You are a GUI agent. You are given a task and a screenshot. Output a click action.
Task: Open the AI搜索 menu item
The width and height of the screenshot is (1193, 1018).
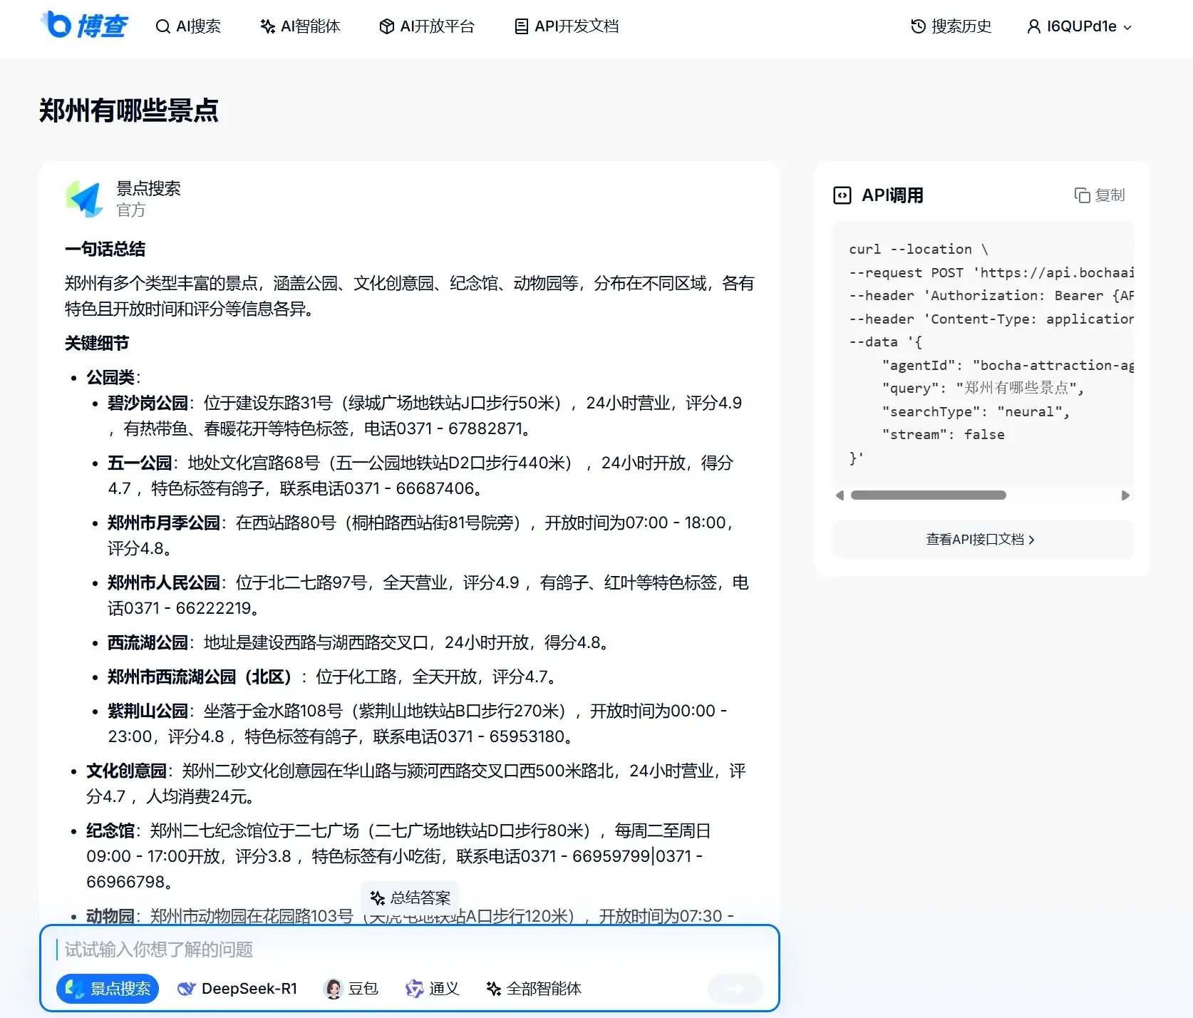point(188,26)
